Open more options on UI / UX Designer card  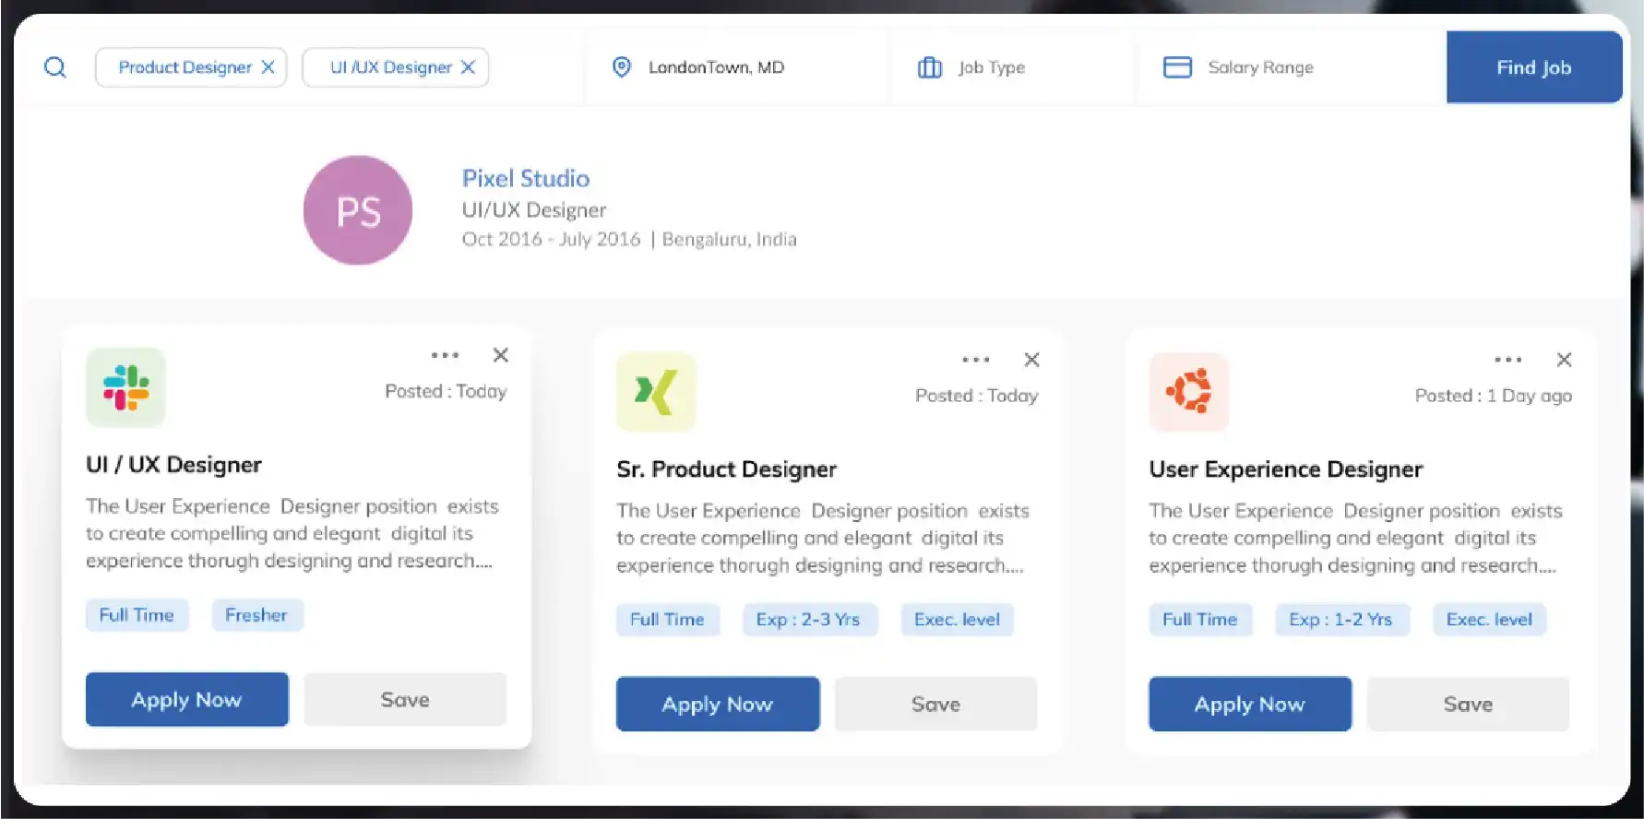coord(445,355)
